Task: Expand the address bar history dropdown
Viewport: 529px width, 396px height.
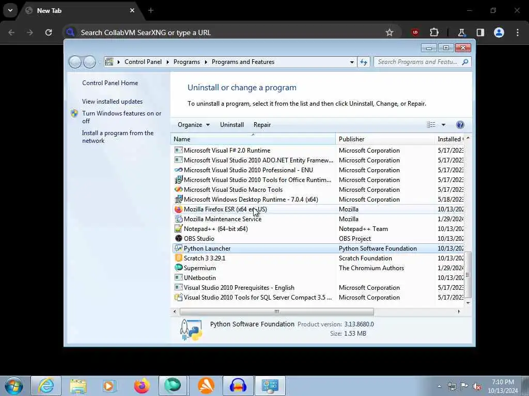Action: (352, 62)
